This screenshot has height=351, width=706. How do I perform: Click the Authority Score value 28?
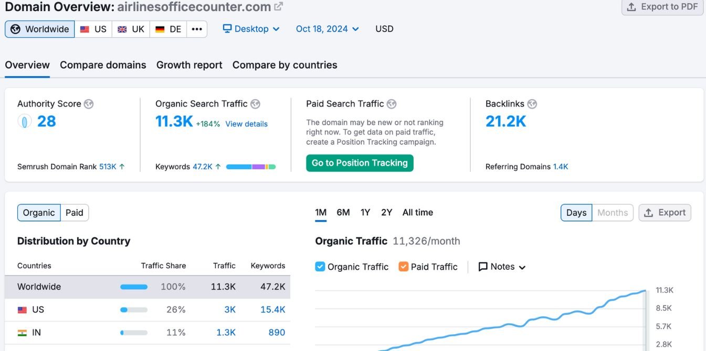tap(47, 122)
